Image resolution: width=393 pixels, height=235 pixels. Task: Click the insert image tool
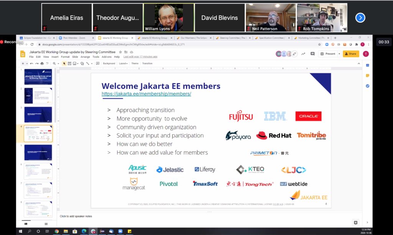[x=74, y=64]
